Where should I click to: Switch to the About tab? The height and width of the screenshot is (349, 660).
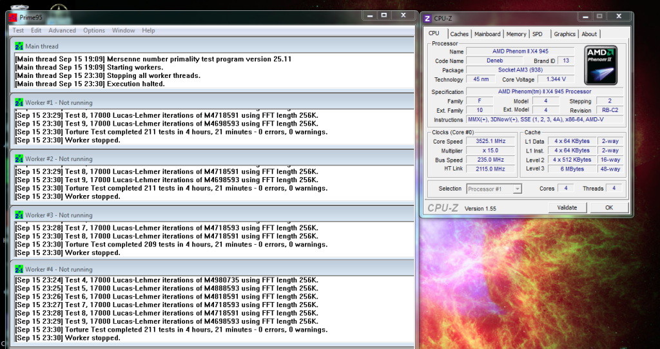pyautogui.click(x=589, y=34)
